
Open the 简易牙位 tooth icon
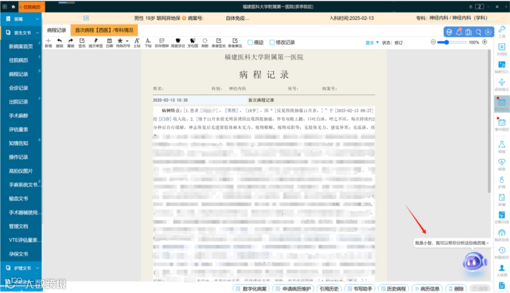pyautogui.click(x=178, y=41)
